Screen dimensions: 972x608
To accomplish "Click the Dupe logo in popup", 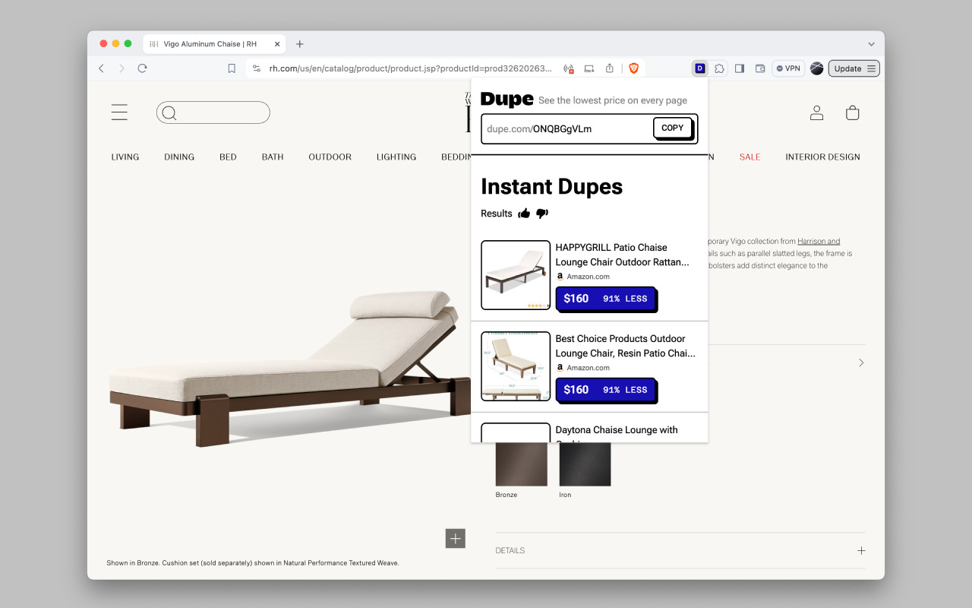I will 507,100.
